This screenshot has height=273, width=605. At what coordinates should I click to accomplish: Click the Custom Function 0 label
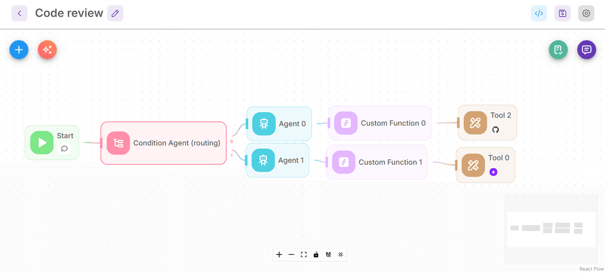393,123
